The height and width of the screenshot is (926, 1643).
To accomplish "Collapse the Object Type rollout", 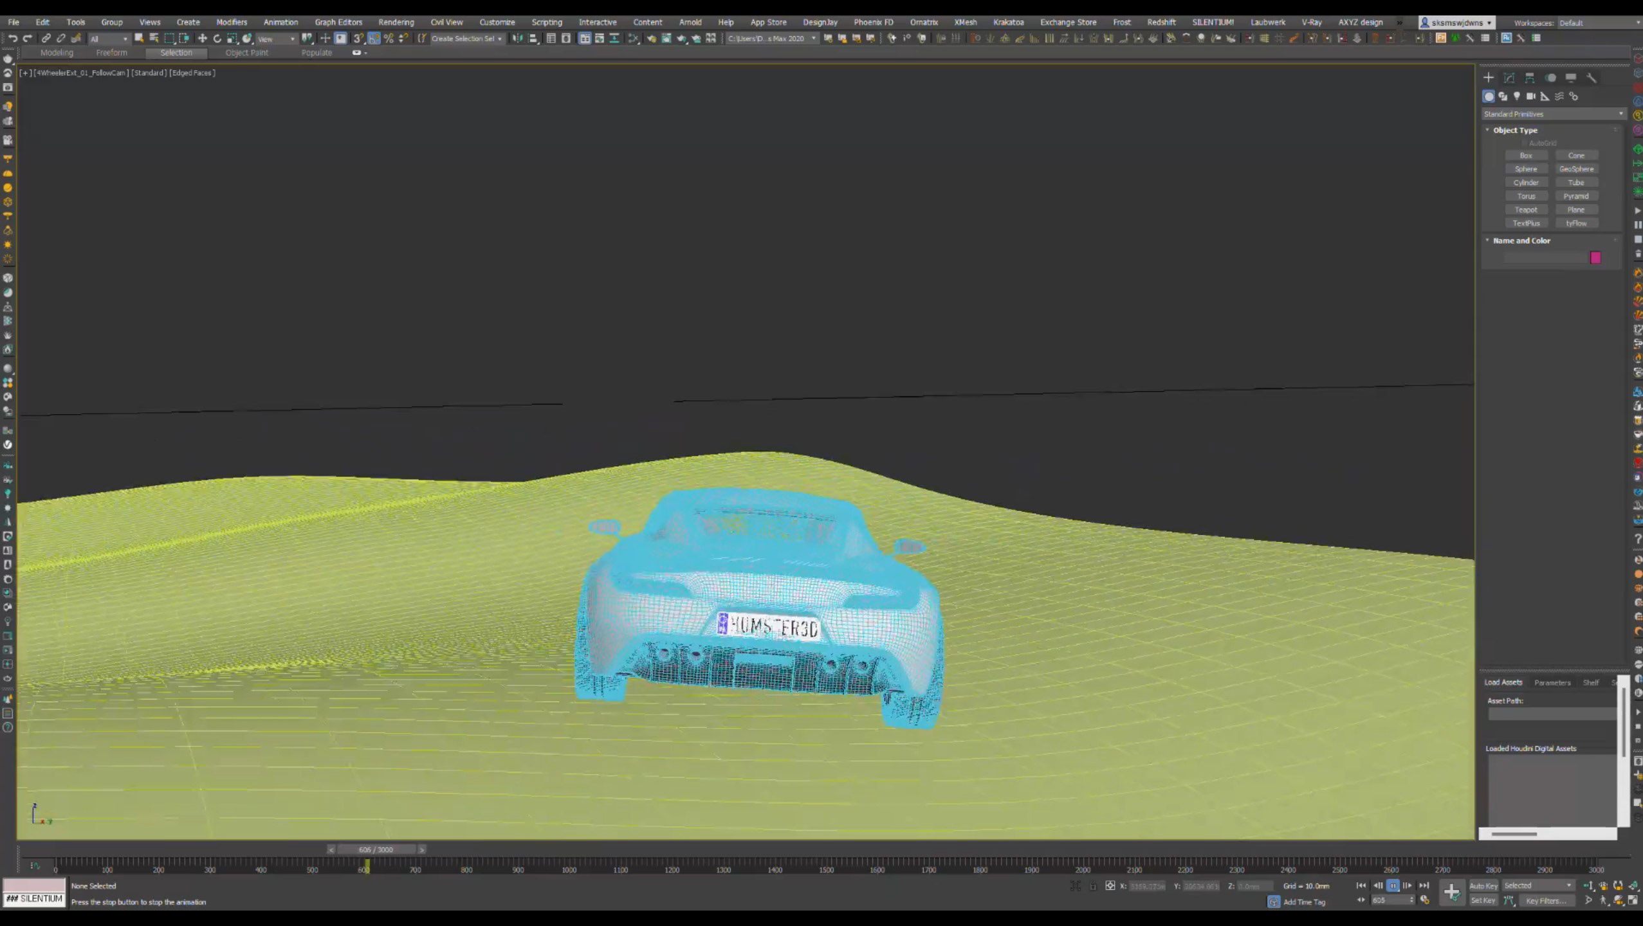I will coord(1515,130).
